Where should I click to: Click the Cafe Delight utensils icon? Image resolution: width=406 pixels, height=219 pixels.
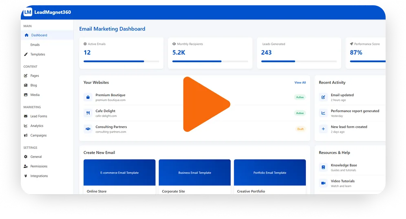coord(88,113)
